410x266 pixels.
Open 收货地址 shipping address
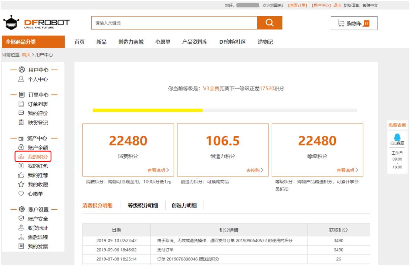click(38, 228)
